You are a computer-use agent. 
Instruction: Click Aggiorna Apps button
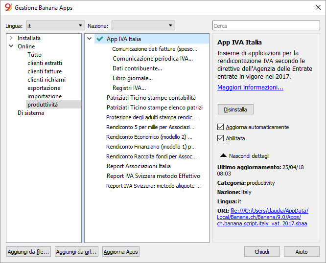point(120,252)
